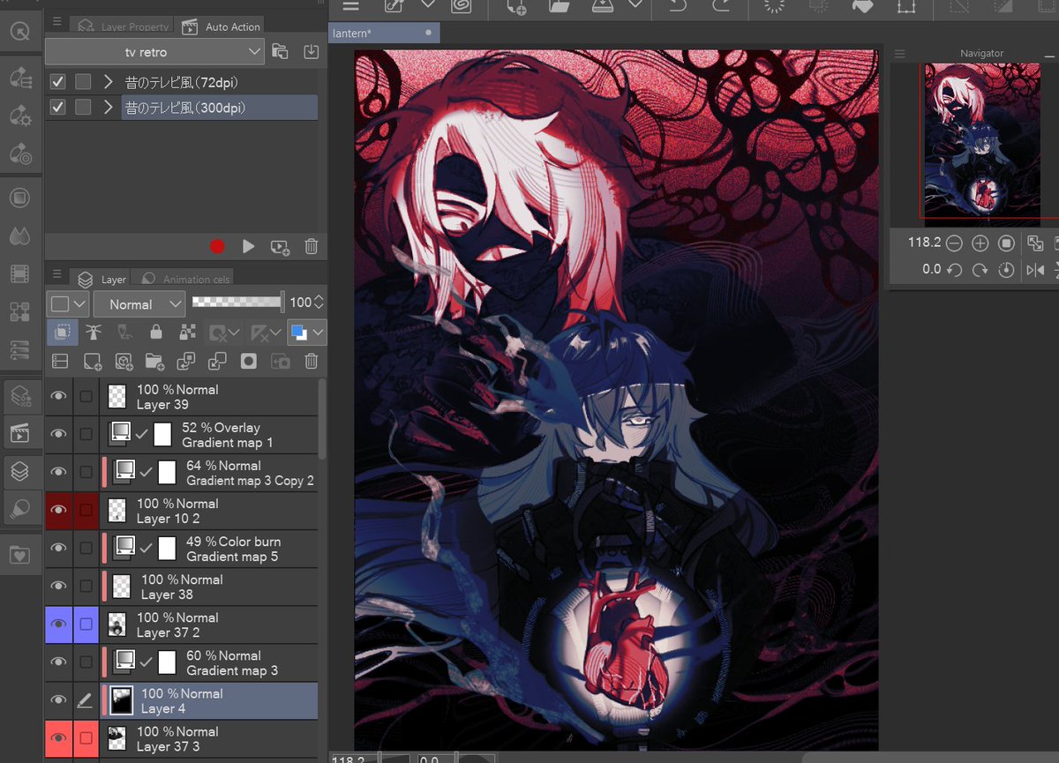This screenshot has height=763, width=1059.
Task: Hide Gradient map 1 layer
Action: 58,434
